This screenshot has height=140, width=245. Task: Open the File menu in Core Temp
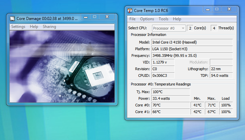(132, 19)
